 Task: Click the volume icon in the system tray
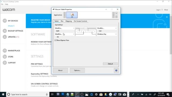[150, 94]
